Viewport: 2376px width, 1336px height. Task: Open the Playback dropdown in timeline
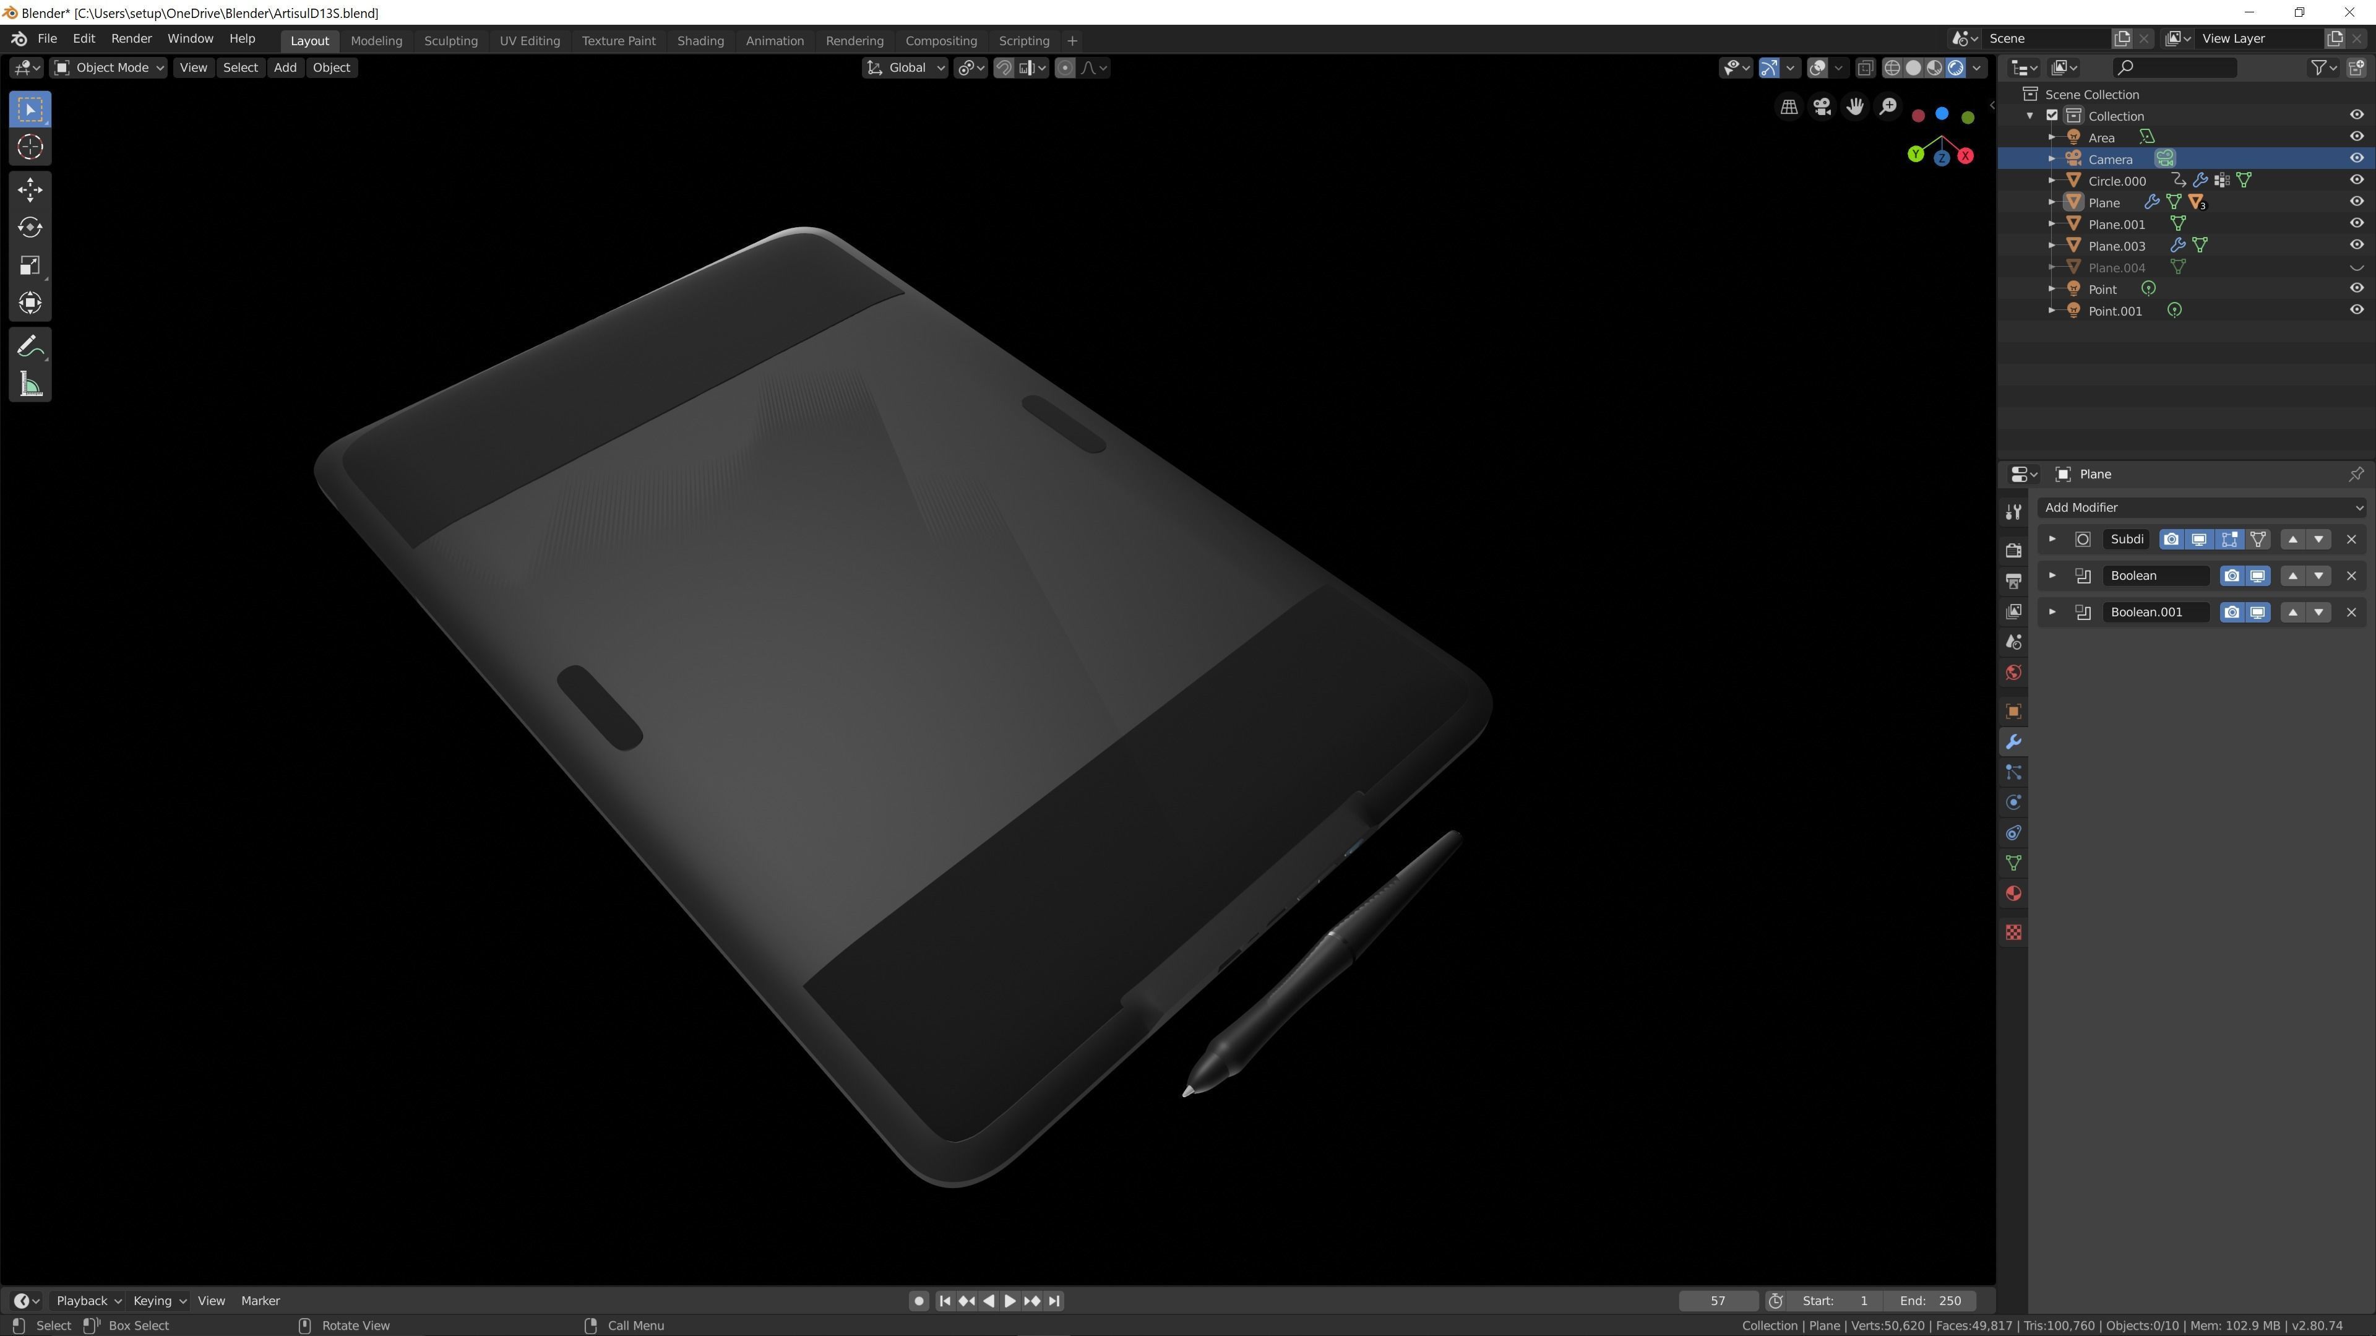pyautogui.click(x=88, y=1301)
